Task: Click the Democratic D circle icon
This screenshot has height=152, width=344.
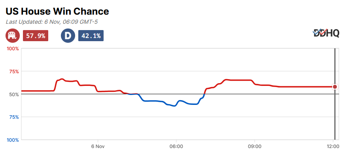Action: point(67,36)
